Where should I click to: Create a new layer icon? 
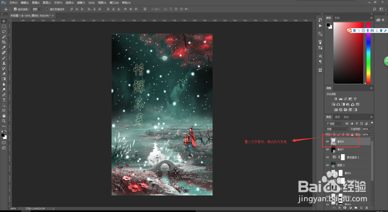(x=361, y=208)
